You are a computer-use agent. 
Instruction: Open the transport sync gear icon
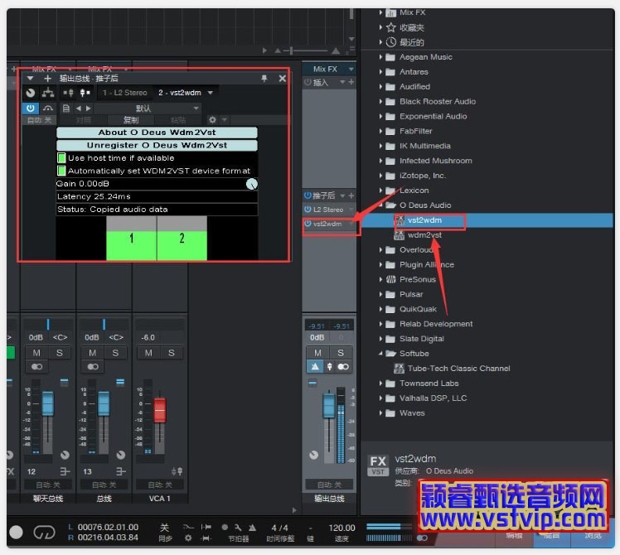188,538
